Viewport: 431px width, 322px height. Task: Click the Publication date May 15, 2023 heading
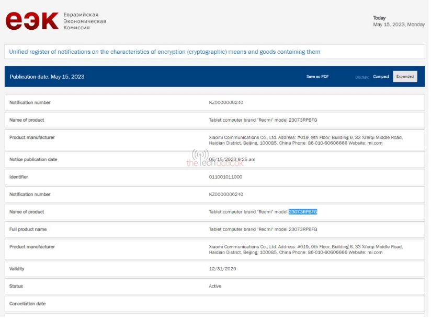47,77
